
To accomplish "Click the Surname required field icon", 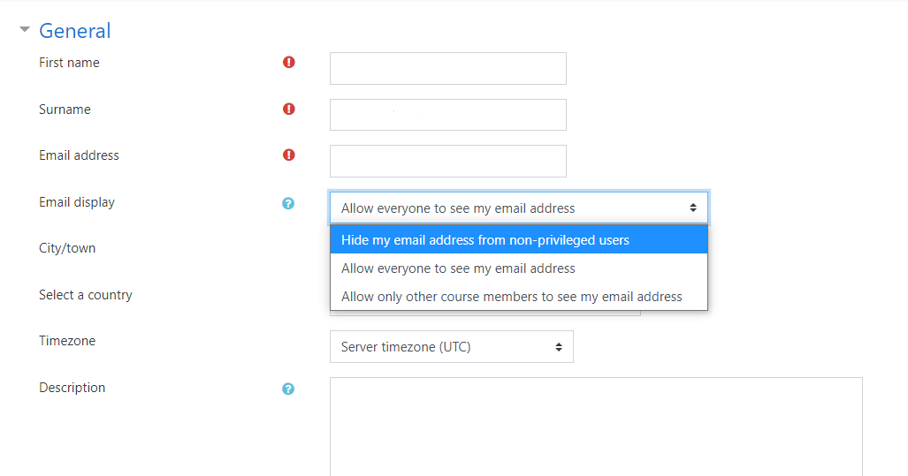I will (288, 109).
